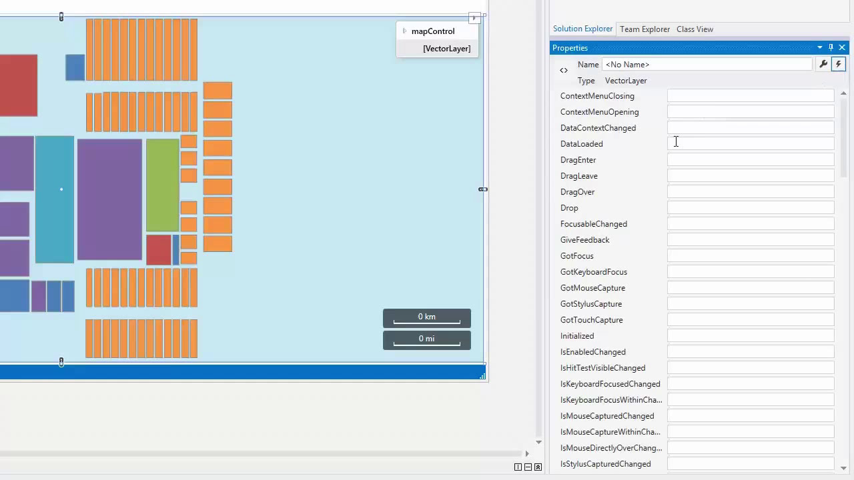Click the IsKeyboardFocusedChanged event handler field

click(751, 384)
